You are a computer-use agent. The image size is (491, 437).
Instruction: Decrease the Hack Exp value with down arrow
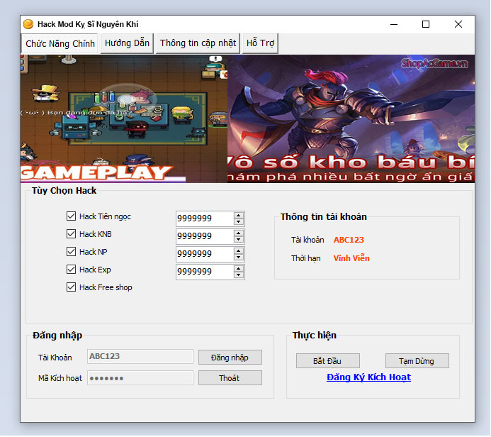point(239,275)
